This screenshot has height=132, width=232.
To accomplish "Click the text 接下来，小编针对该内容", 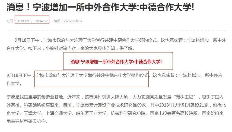I will pos(52,48).
